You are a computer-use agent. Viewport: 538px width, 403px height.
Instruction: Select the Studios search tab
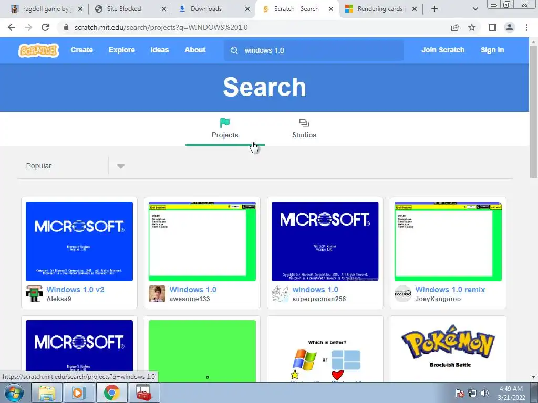tap(304, 129)
